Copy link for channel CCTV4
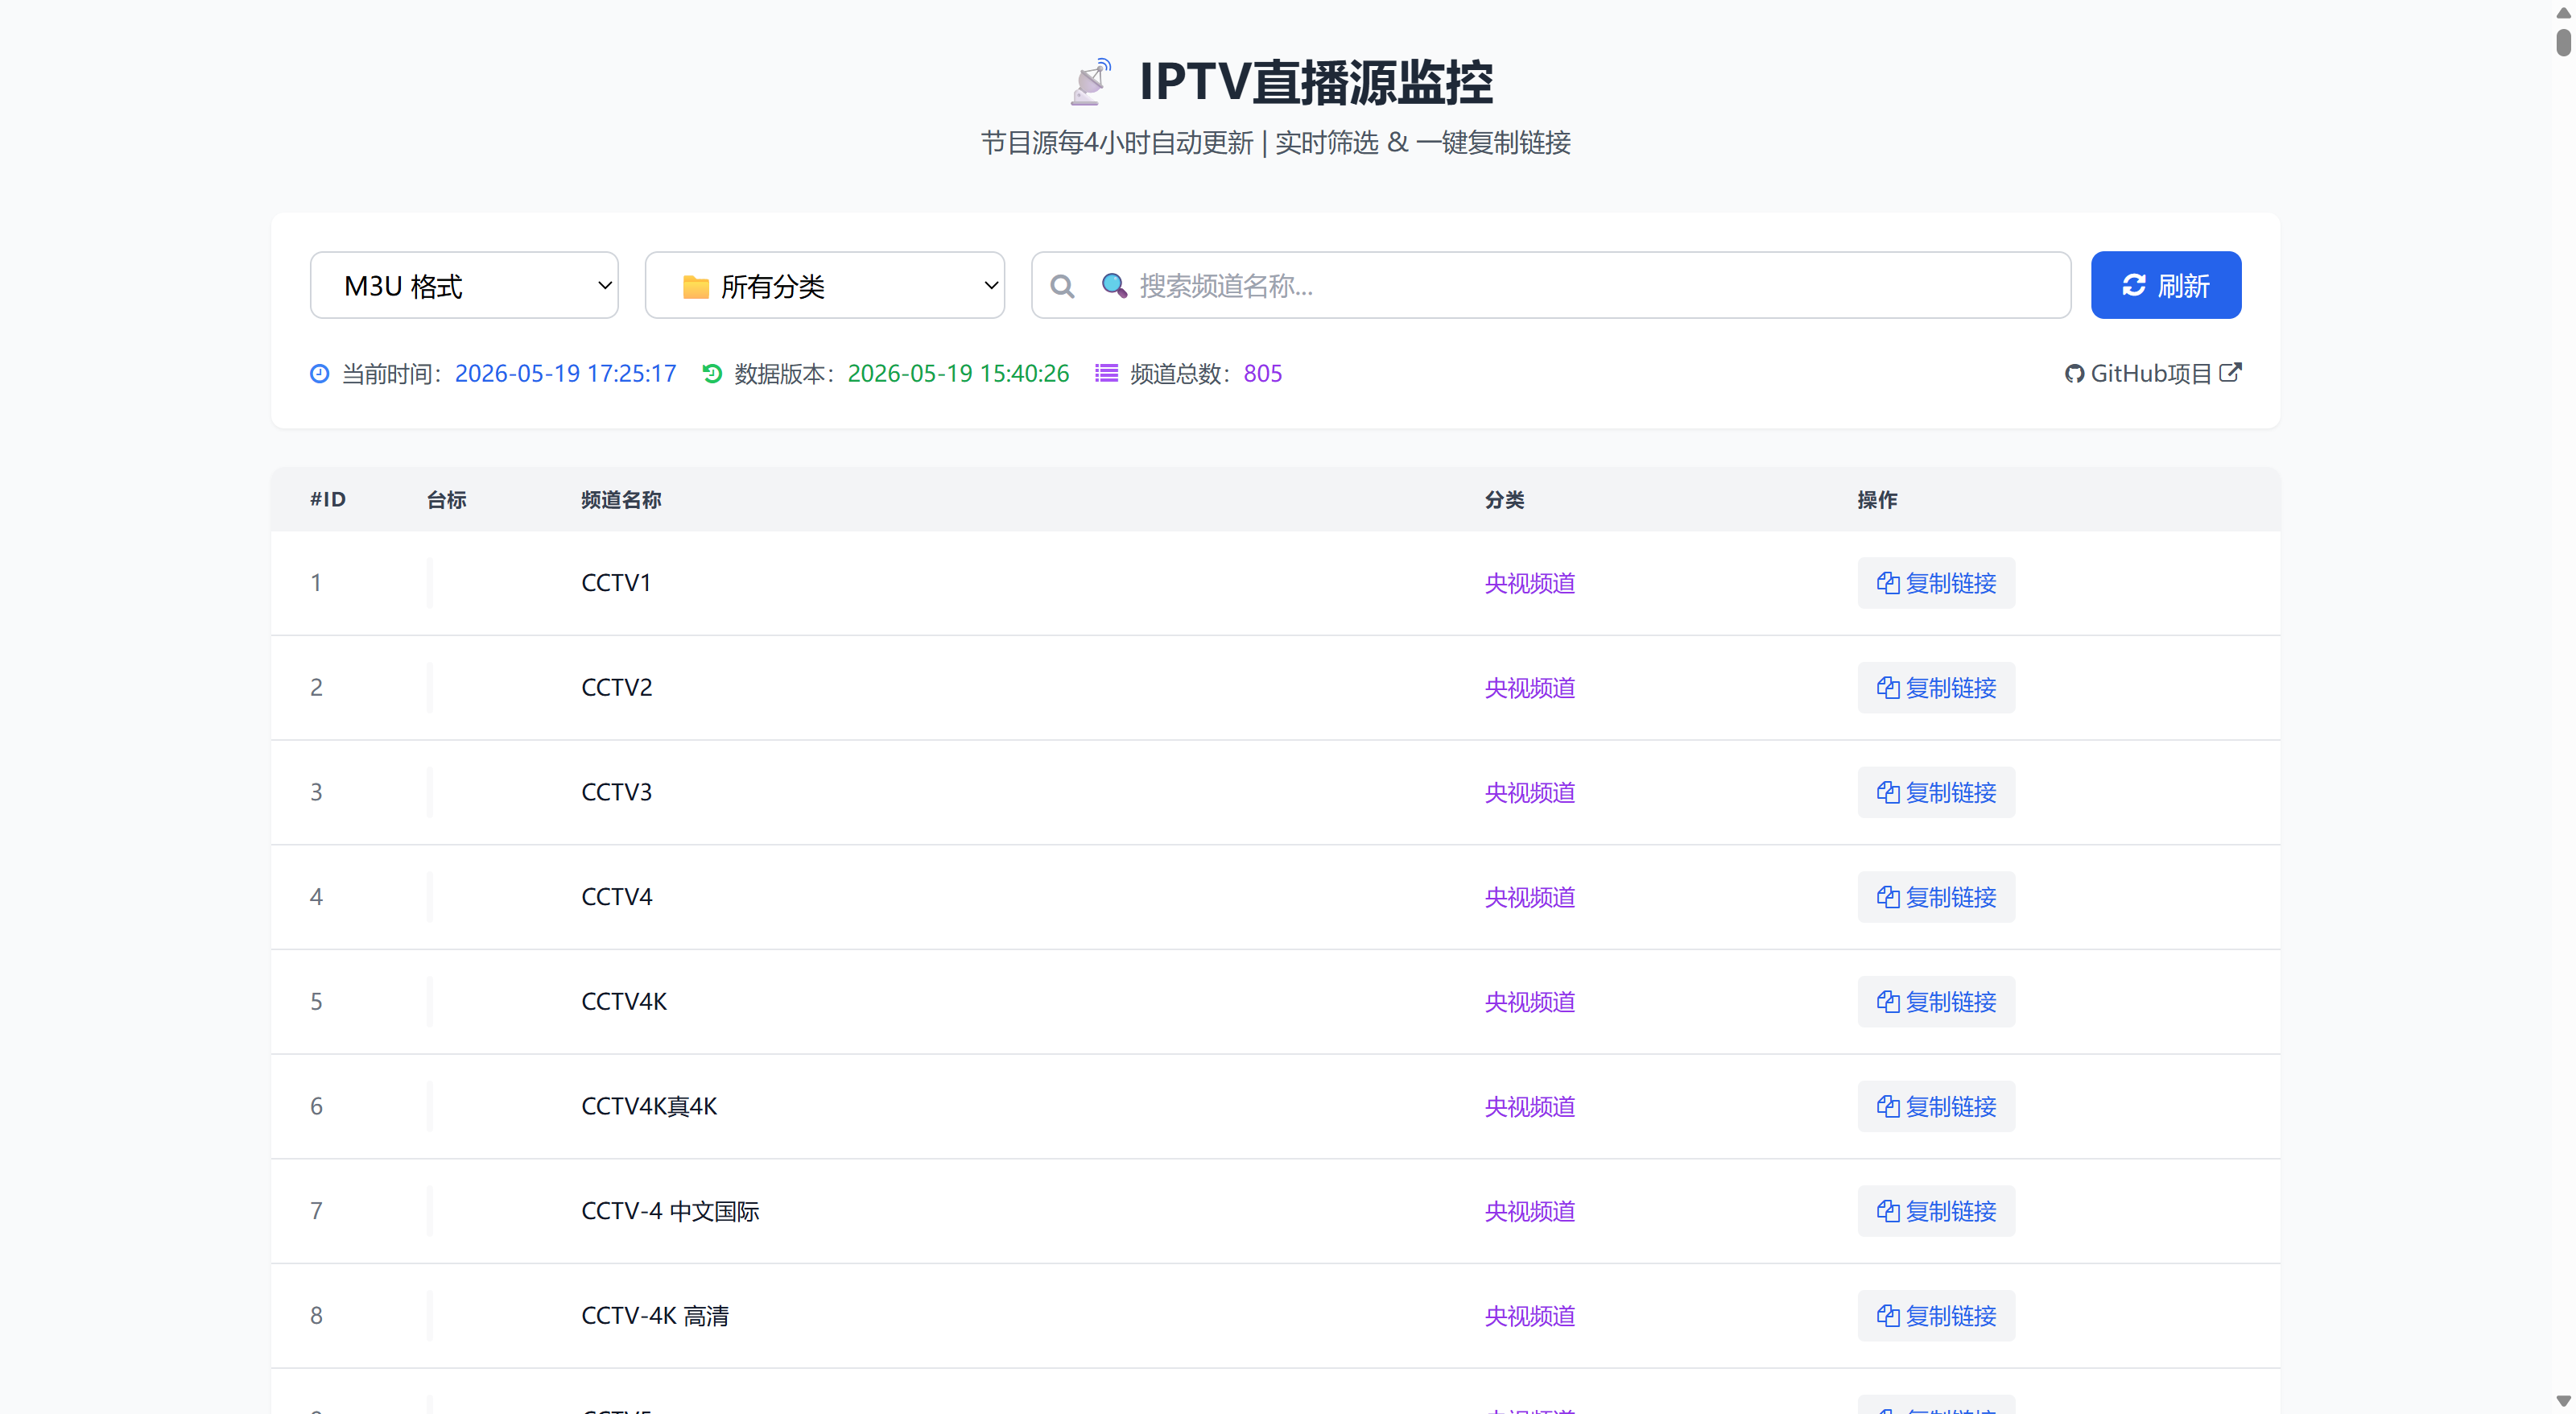The width and height of the screenshot is (2576, 1414). point(1936,897)
